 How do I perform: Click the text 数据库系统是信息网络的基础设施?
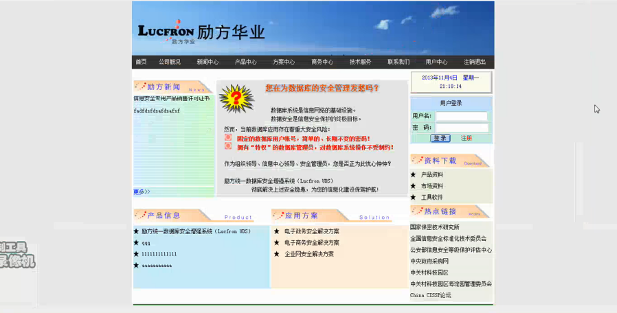313,111
